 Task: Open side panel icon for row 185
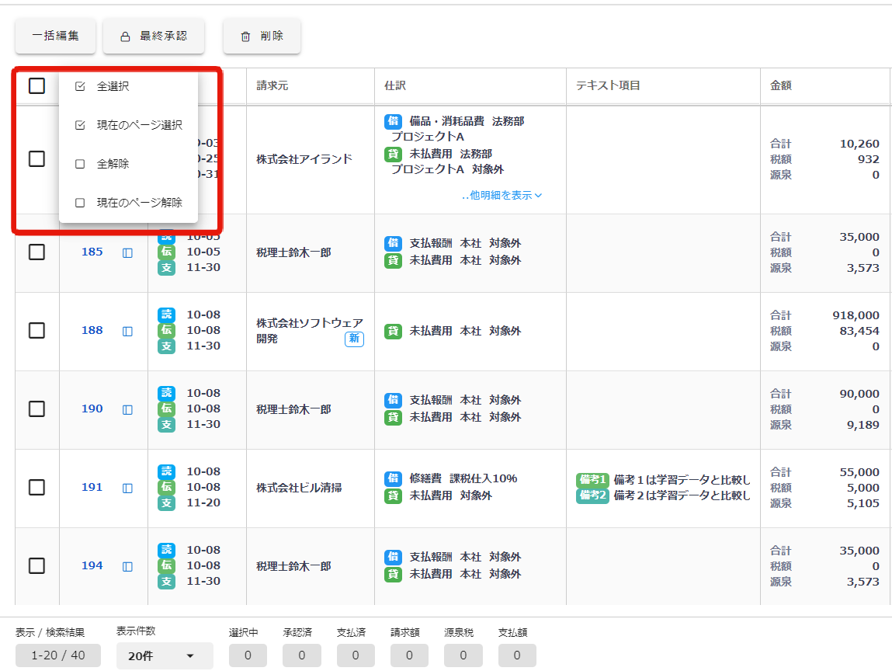pyautogui.click(x=127, y=252)
